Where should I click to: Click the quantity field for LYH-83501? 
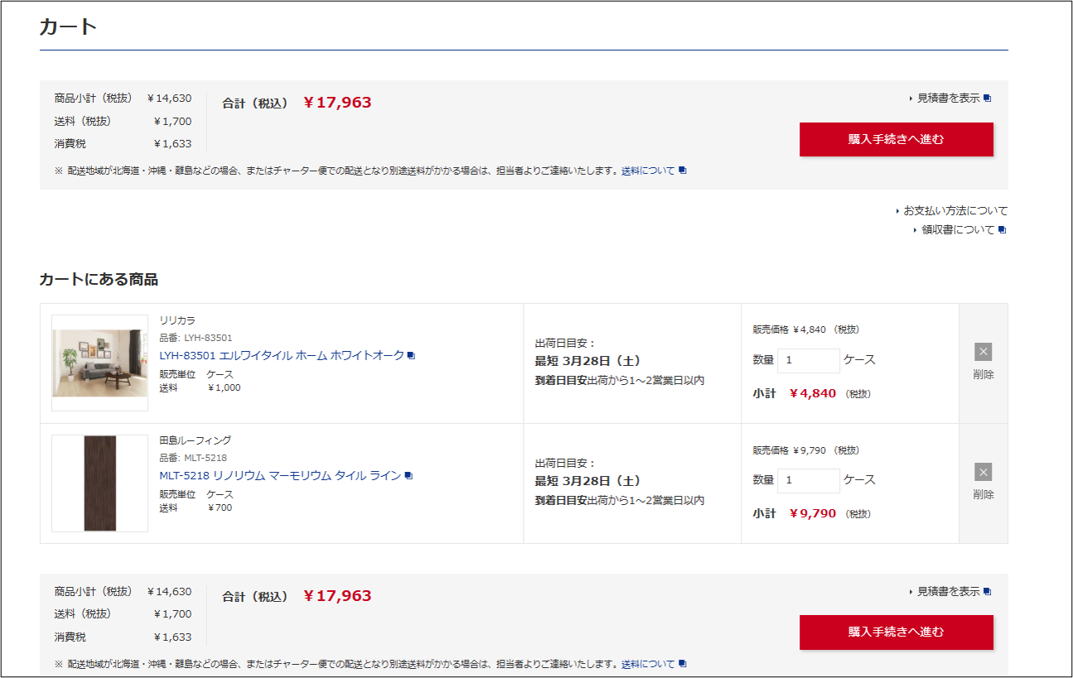[x=808, y=360]
